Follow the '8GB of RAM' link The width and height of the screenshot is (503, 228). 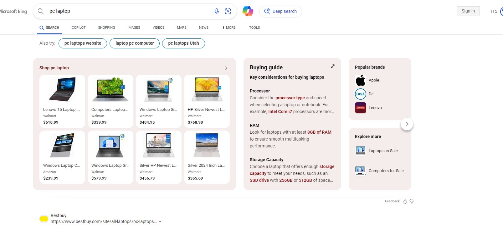pyautogui.click(x=319, y=132)
